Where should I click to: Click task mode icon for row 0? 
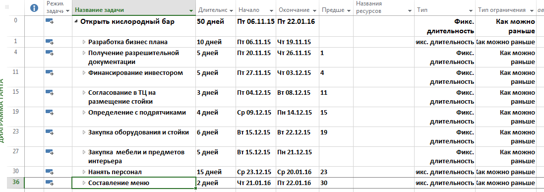(x=50, y=21)
